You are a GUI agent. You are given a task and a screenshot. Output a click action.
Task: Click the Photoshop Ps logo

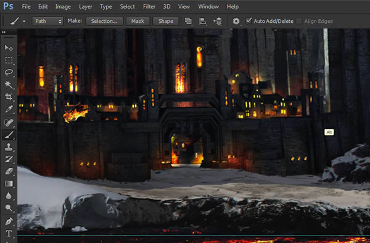(x=8, y=6)
